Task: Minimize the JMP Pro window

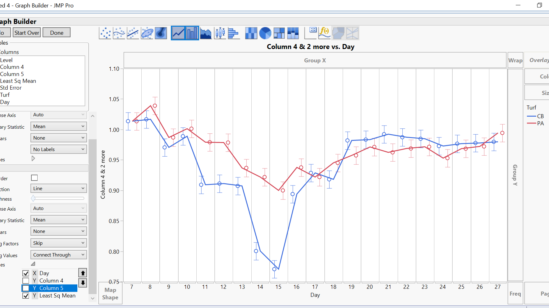Action: tap(518, 5)
